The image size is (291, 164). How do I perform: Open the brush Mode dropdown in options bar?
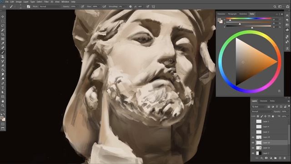pyautogui.click(x=50, y=6)
